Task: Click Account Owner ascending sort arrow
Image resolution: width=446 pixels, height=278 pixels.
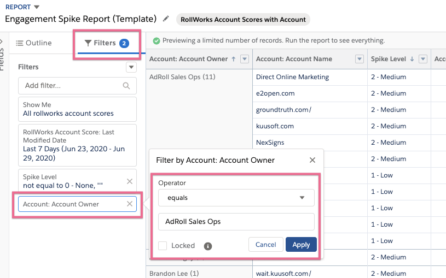Action: [234, 59]
